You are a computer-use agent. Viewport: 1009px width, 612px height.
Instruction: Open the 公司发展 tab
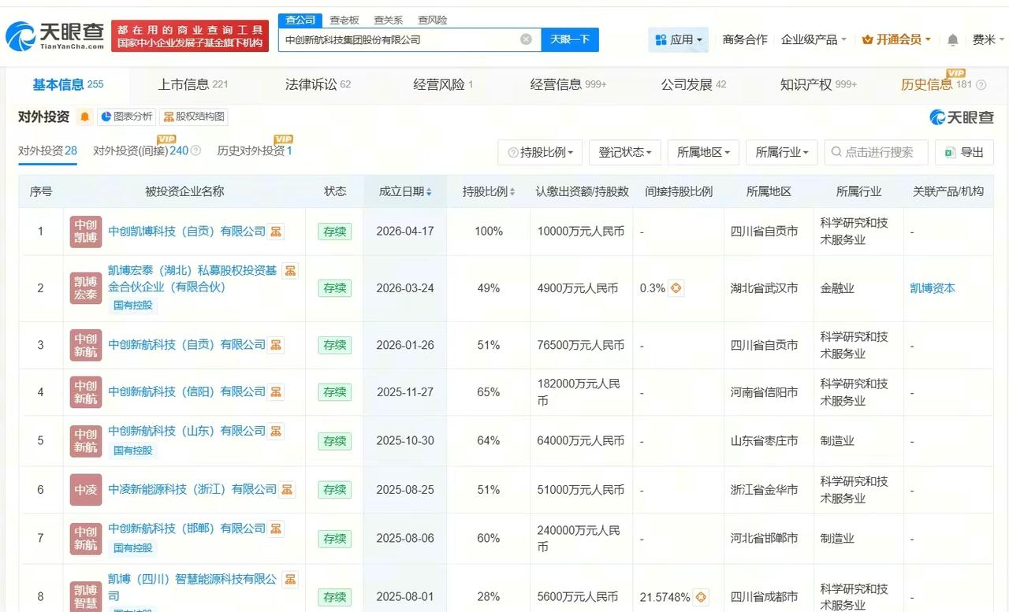(x=694, y=84)
